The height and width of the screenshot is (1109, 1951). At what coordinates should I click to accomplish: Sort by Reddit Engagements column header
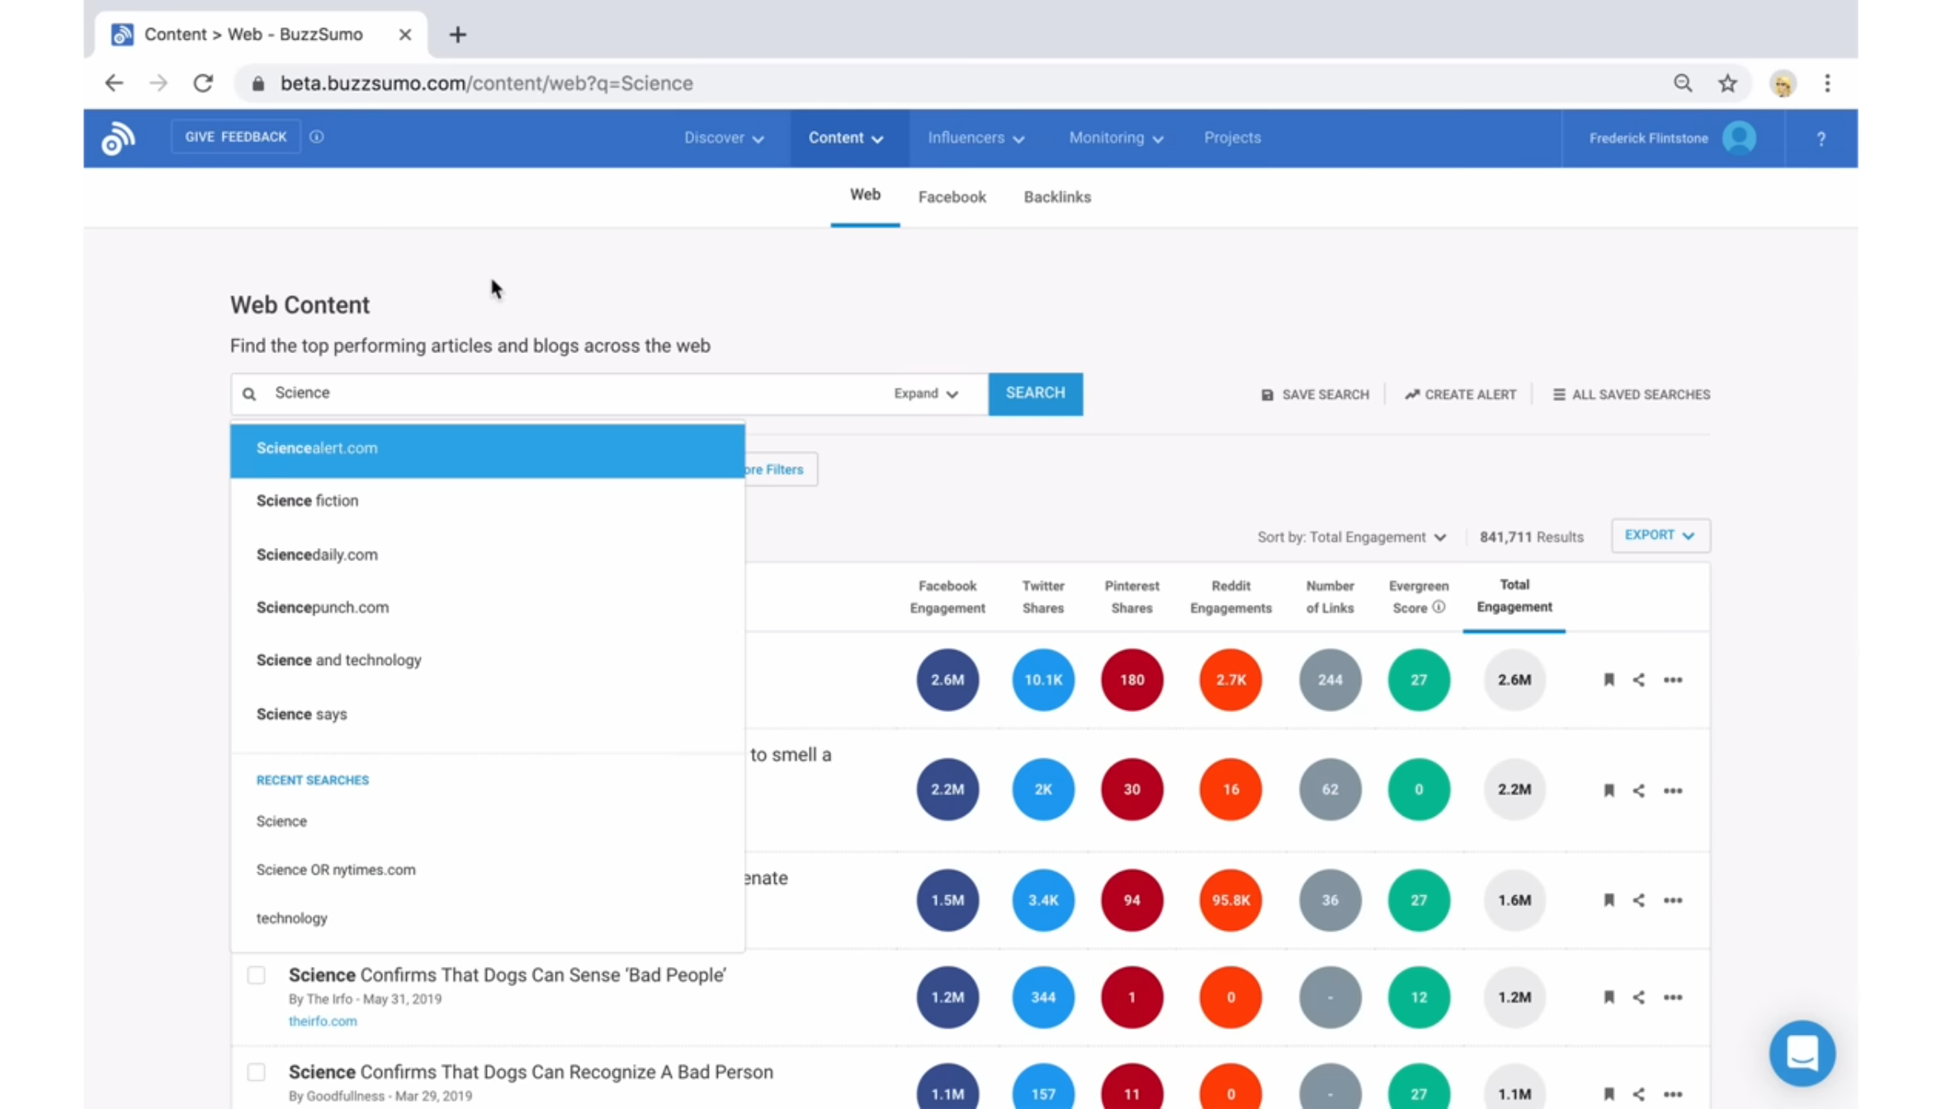pos(1231,597)
